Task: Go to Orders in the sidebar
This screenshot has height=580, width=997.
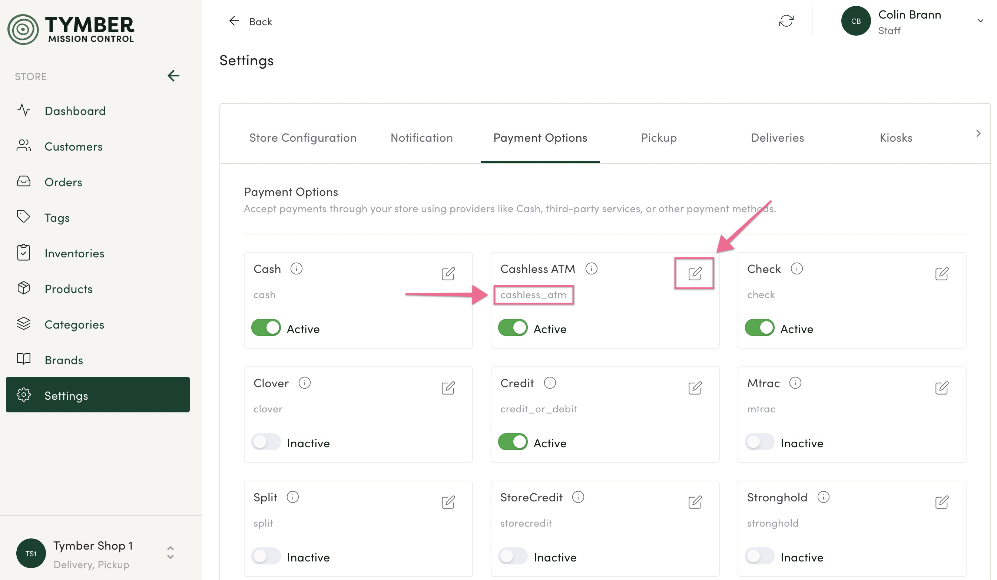Action: tap(63, 182)
